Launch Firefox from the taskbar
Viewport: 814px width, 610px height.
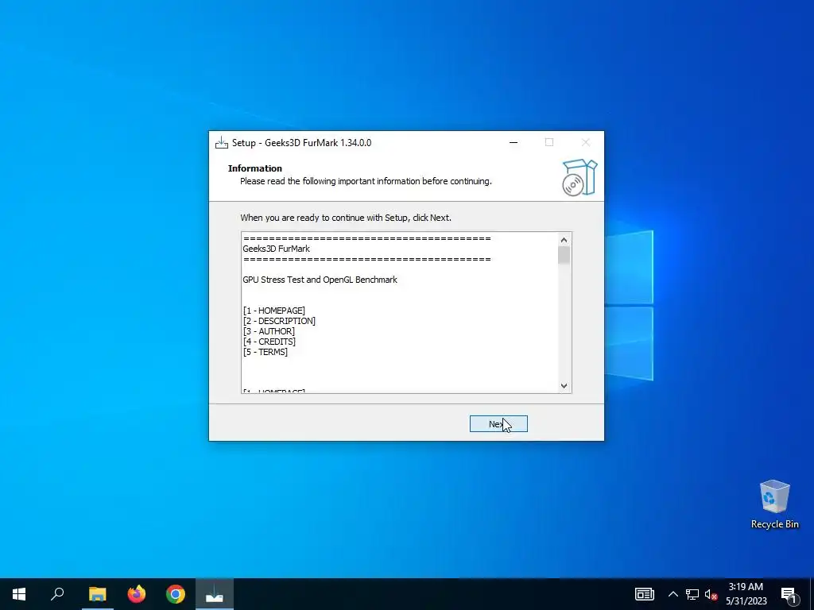[x=137, y=594]
